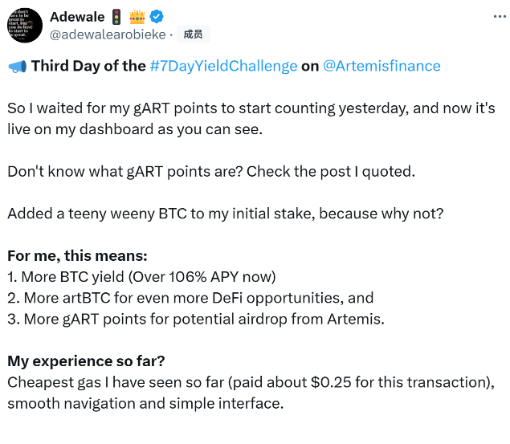The height and width of the screenshot is (444, 510).
Task: Click the traffic light emoji in name
Action: pos(116,17)
